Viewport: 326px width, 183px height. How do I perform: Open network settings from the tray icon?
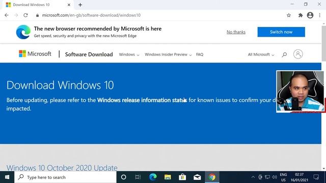tap(267, 177)
